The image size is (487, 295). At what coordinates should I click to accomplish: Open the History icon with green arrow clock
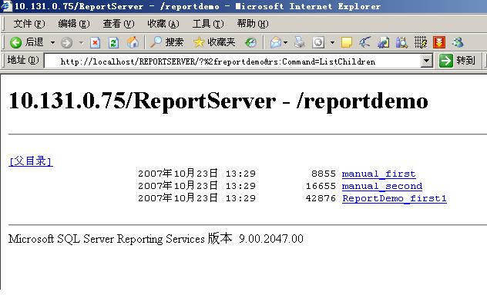250,42
